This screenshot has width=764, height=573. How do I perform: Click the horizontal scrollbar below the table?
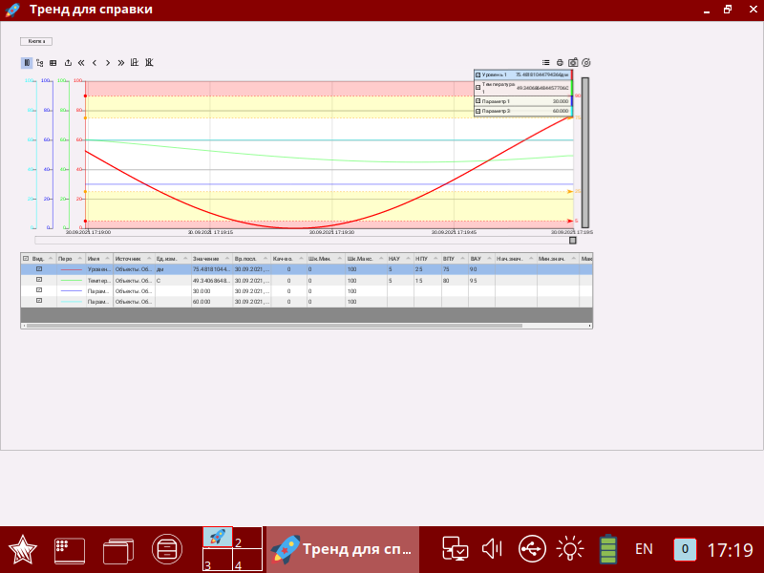pyautogui.click(x=286, y=326)
